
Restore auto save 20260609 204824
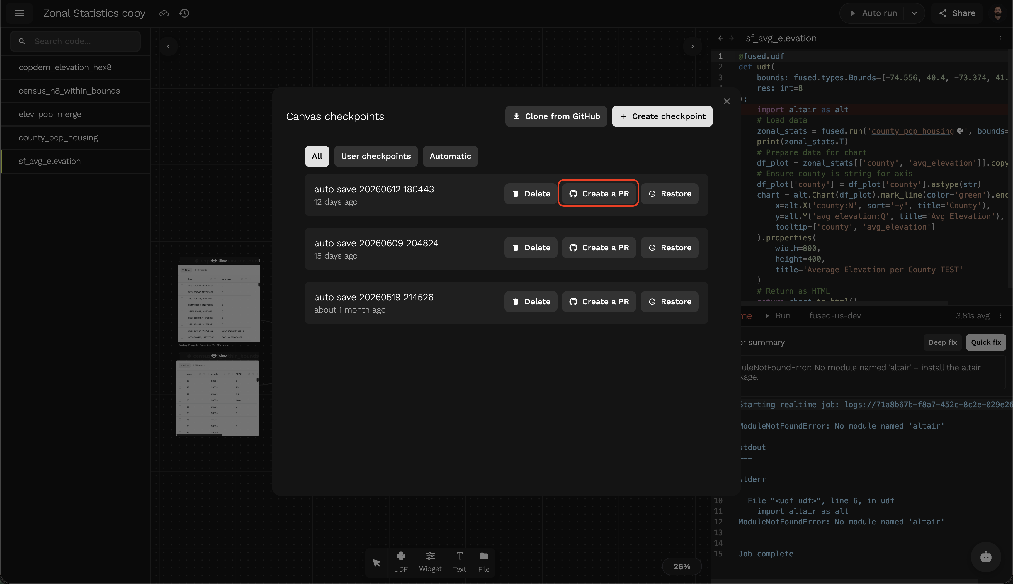(669, 247)
